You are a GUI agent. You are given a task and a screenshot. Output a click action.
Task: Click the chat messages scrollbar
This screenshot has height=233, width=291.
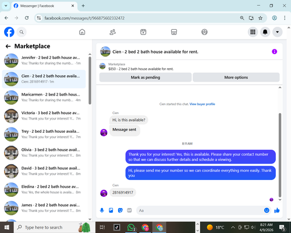click(280, 155)
